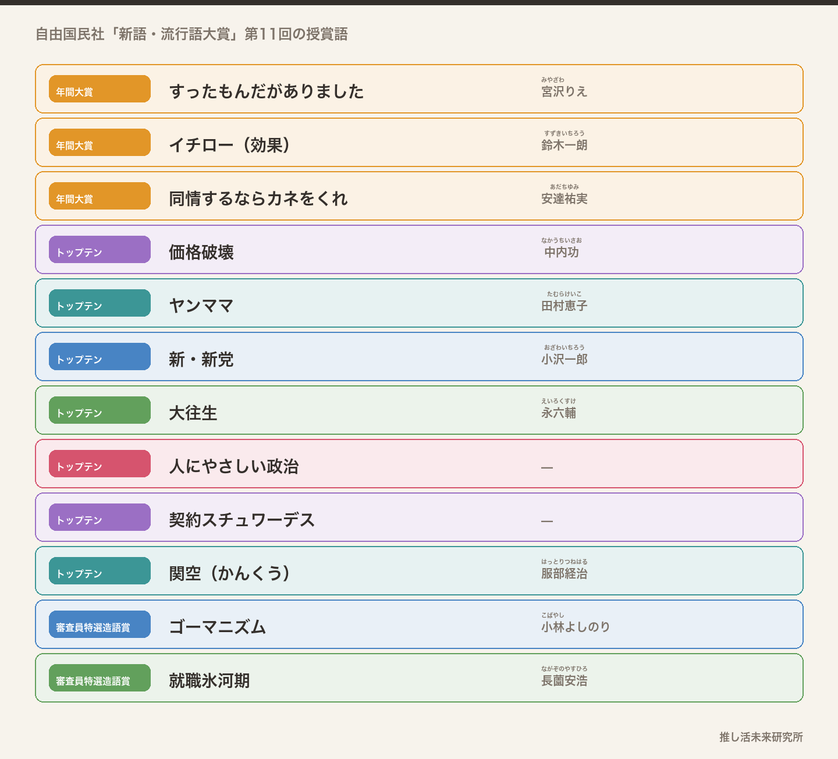The height and width of the screenshot is (759, 838).
Task: Click the page title 自由国民社「新語・流行語大賞」第11回の授賞語
Action: point(191,34)
